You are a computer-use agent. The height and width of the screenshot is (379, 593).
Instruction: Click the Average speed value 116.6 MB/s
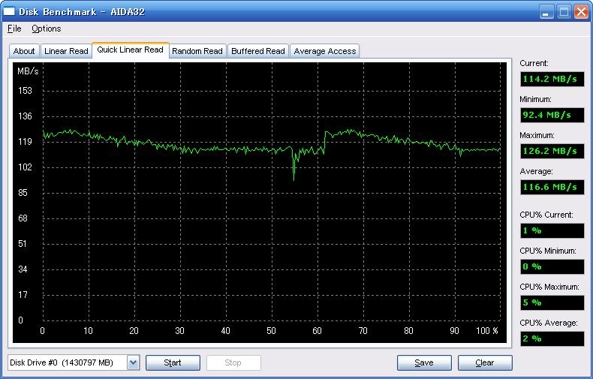tap(551, 187)
